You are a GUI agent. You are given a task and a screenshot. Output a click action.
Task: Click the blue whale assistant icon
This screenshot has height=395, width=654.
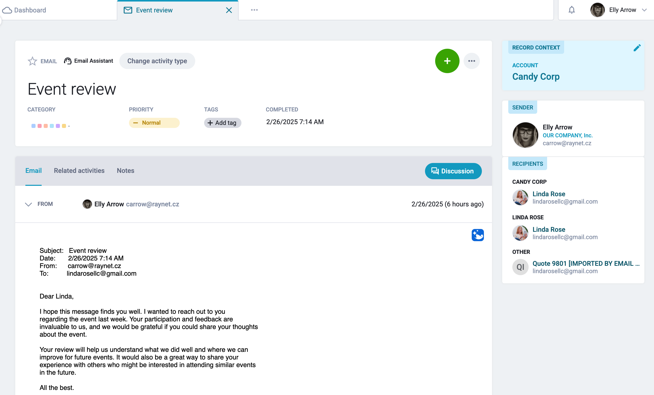[478, 235]
